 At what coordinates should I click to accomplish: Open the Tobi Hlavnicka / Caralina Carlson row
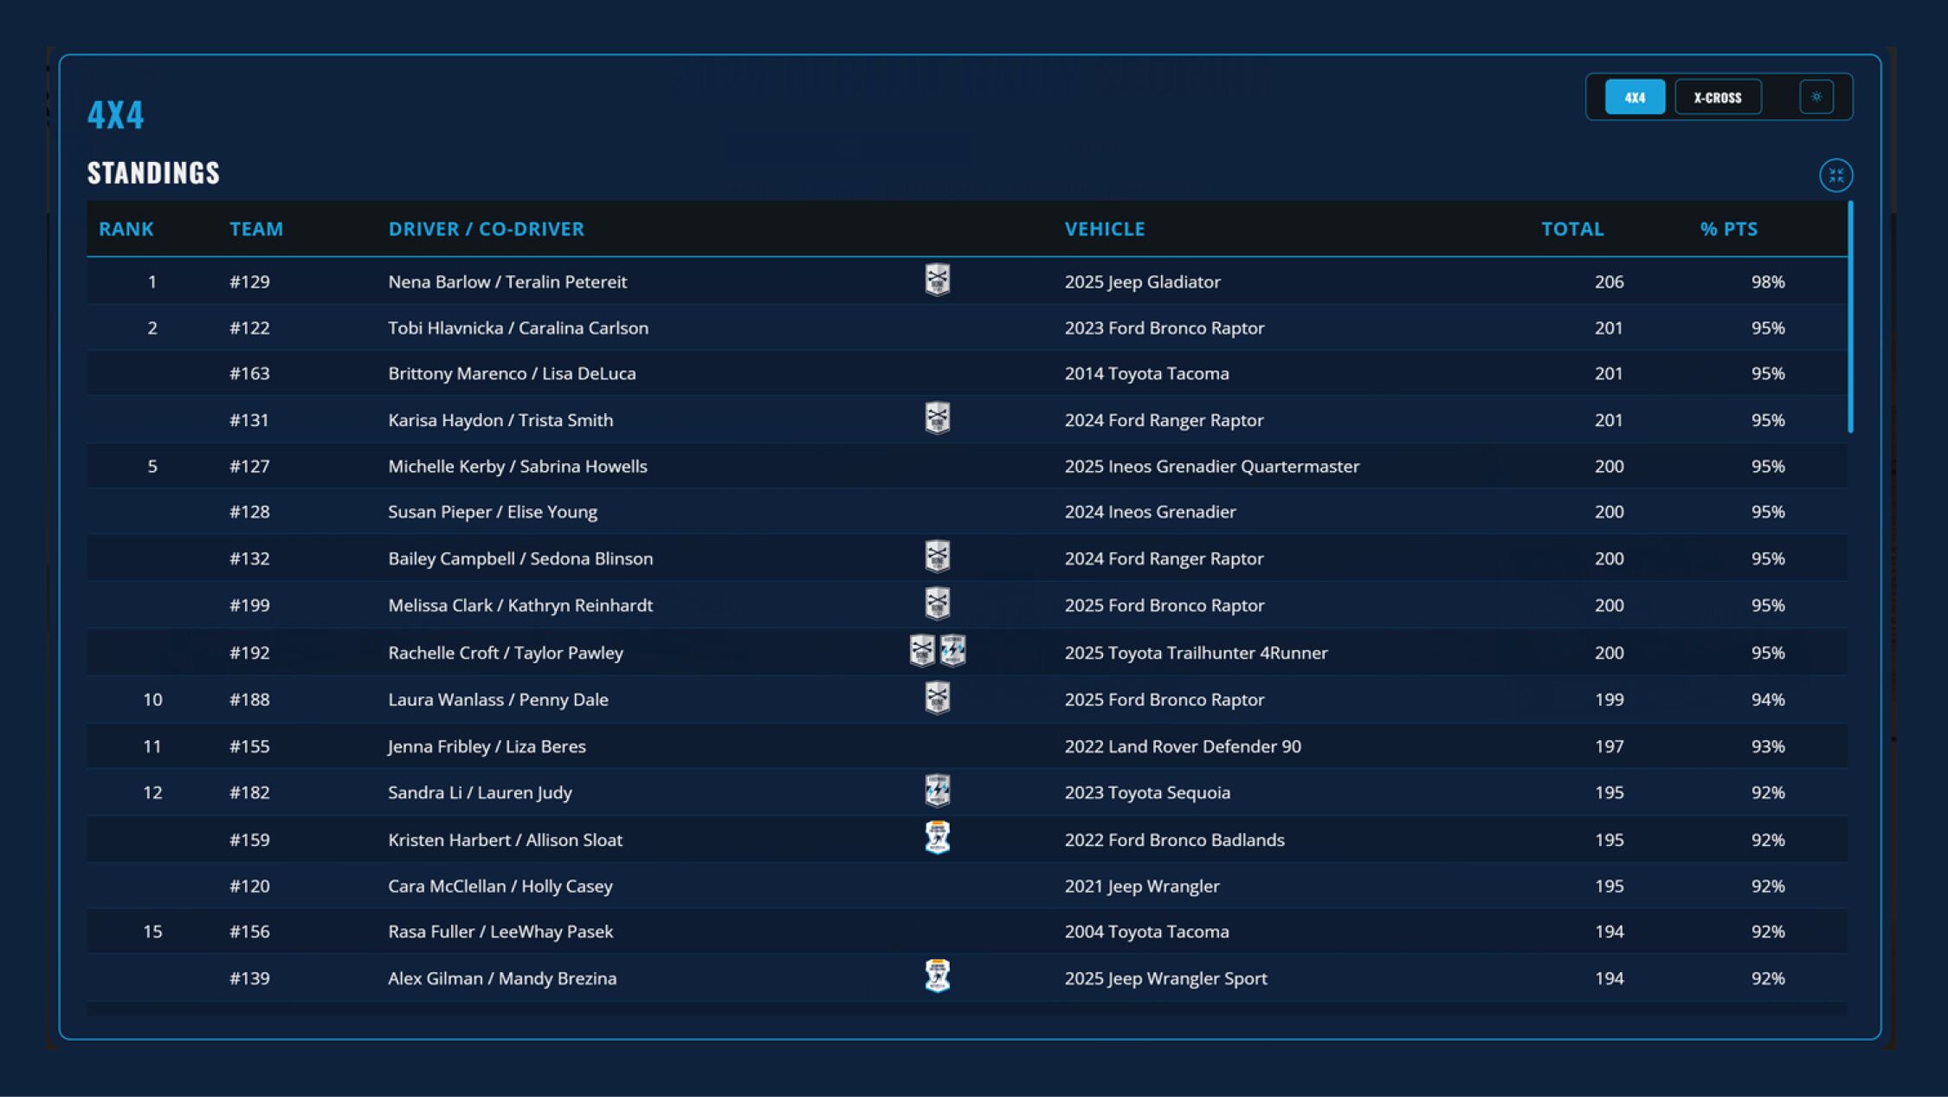pyautogui.click(x=518, y=328)
